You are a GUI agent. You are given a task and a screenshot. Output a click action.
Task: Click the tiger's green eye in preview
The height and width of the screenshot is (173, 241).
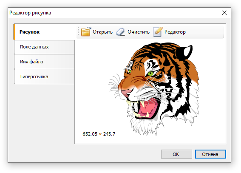(x=150, y=74)
